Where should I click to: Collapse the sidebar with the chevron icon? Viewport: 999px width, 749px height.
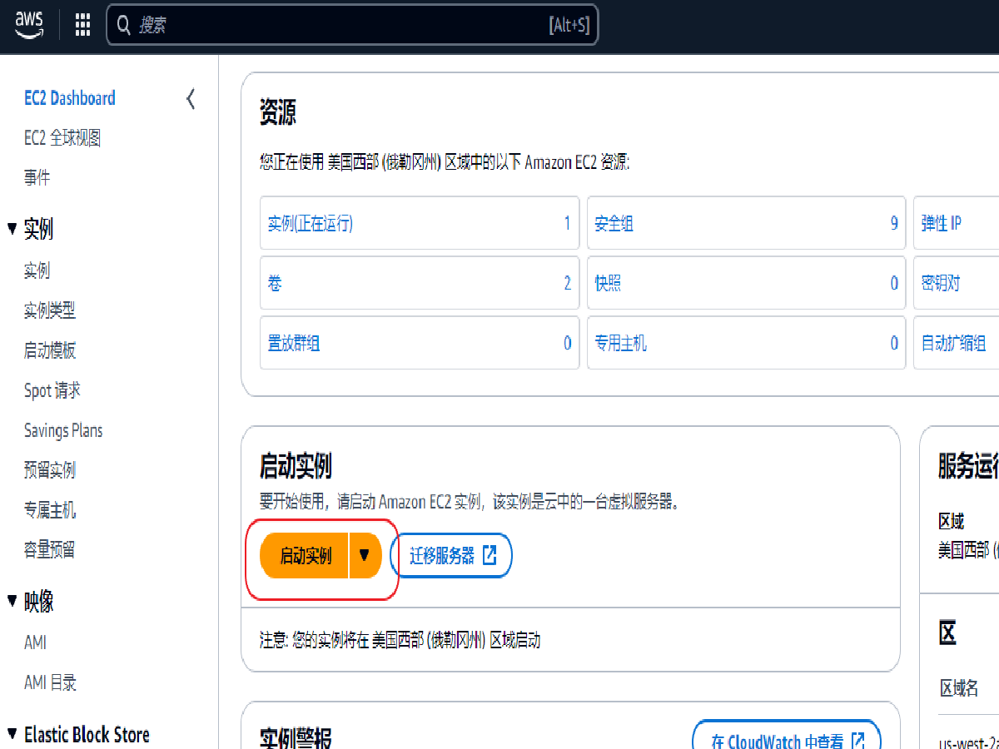191,99
